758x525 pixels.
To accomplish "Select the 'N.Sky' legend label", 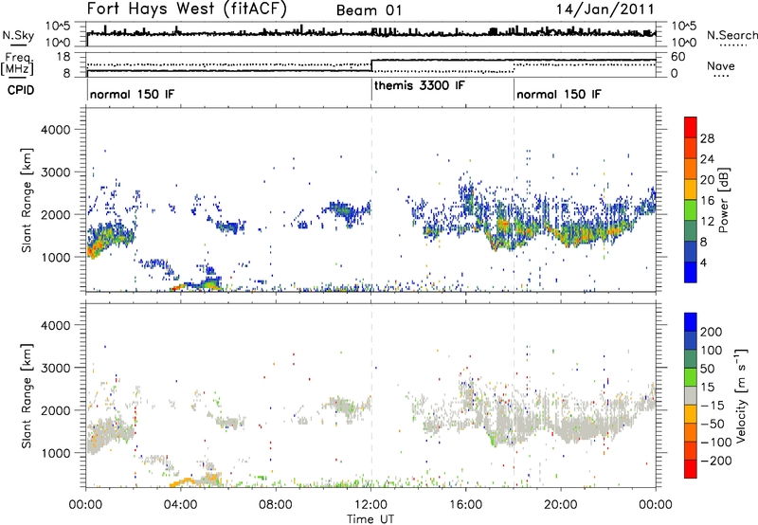I will pos(18,35).
